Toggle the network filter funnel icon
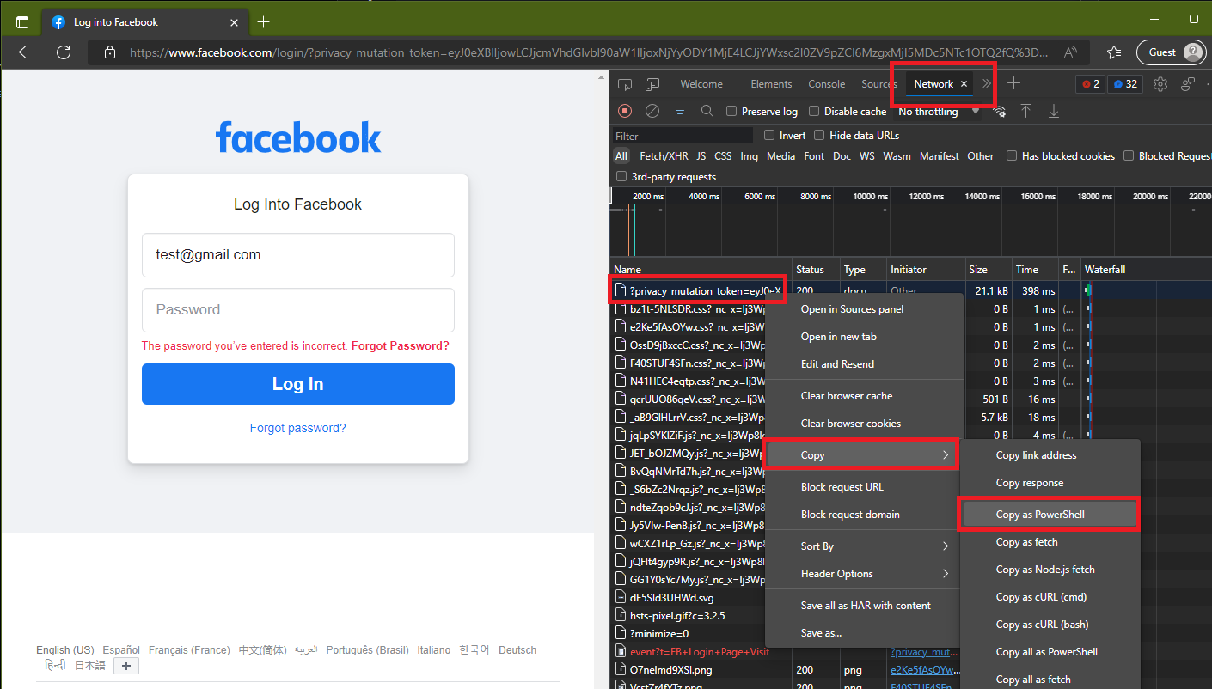1212x689 pixels. (x=680, y=111)
